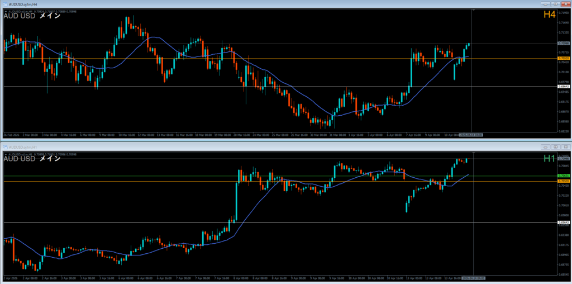Image resolution: width=572 pixels, height=284 pixels.
Task: Click the chart shift triangle in H1 chart
Action: coord(474,153)
